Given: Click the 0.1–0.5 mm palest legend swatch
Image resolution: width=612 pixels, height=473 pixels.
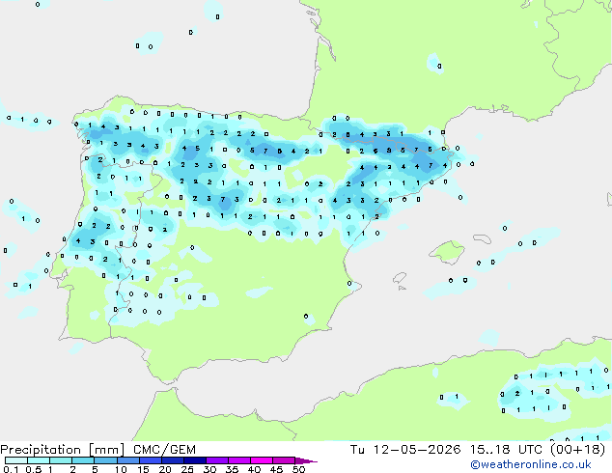Looking at the screenshot, I should pyautogui.click(x=16, y=460).
